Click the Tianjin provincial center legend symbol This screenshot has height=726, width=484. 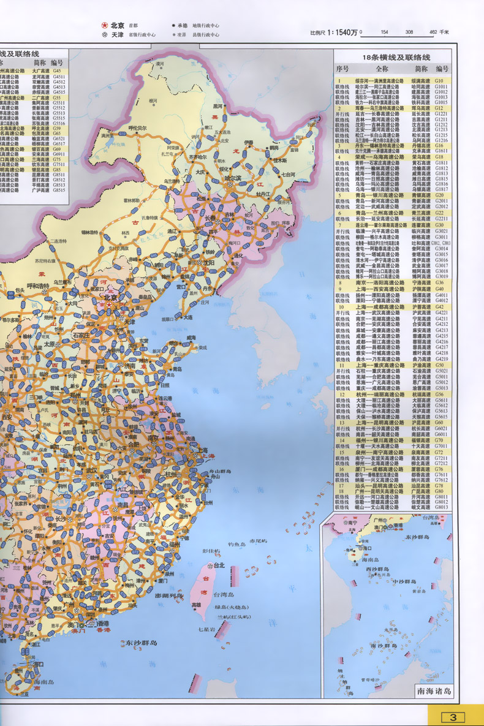[x=104, y=35]
